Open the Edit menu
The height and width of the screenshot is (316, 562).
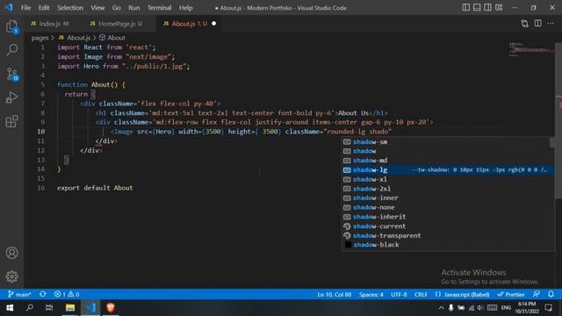[x=44, y=8]
